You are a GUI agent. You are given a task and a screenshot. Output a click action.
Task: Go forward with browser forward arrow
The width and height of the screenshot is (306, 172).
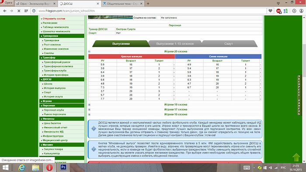[x=11, y=11]
